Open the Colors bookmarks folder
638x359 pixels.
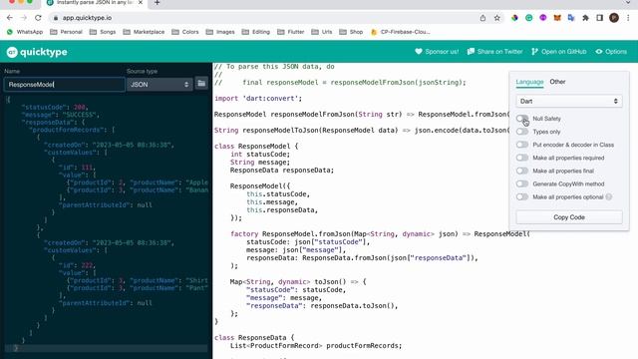point(185,32)
